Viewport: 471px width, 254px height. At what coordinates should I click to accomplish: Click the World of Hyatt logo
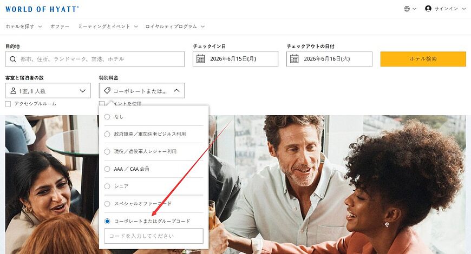click(x=42, y=9)
